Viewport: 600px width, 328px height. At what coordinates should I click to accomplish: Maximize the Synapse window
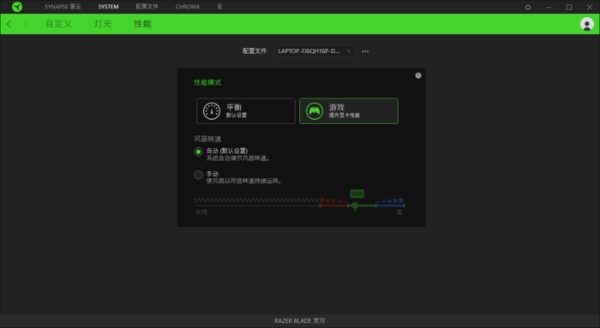[x=569, y=7]
